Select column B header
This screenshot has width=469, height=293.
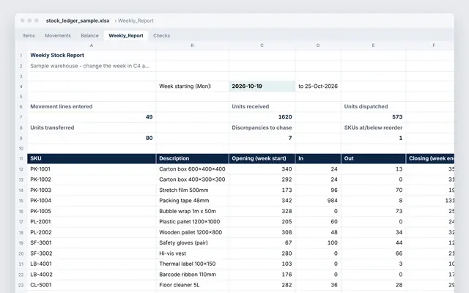pyautogui.click(x=192, y=45)
